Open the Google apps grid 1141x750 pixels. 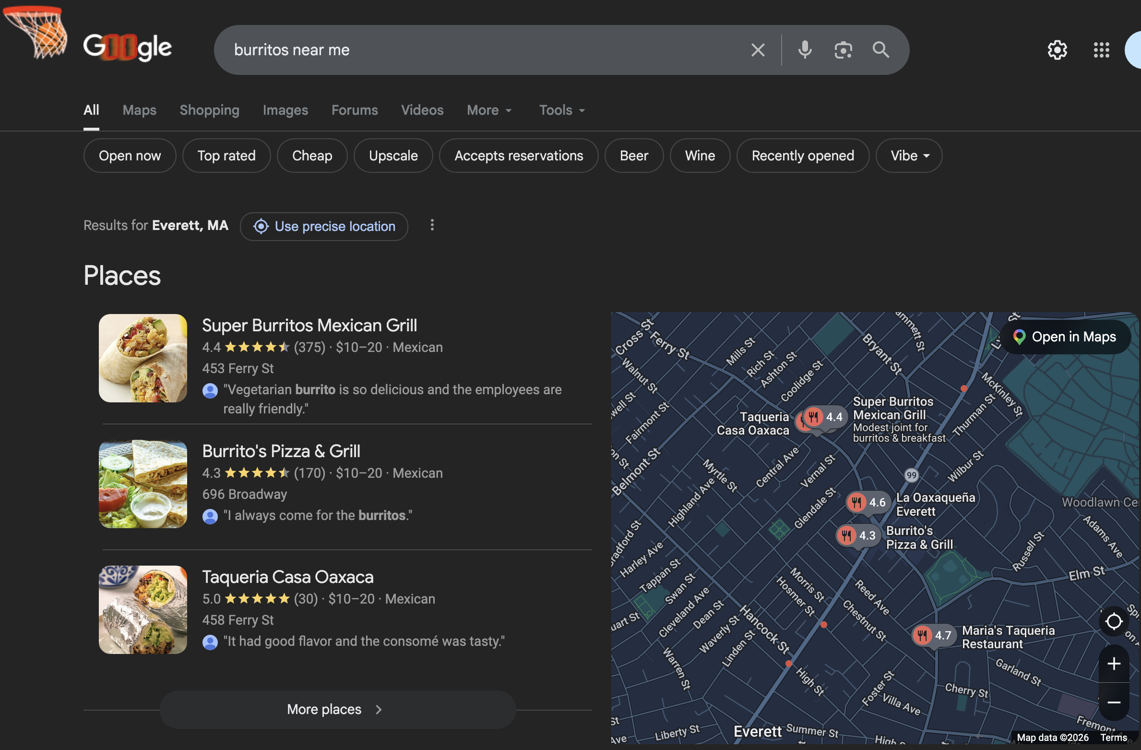click(x=1101, y=49)
